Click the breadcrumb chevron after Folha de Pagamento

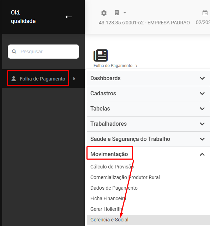tap(136, 66)
